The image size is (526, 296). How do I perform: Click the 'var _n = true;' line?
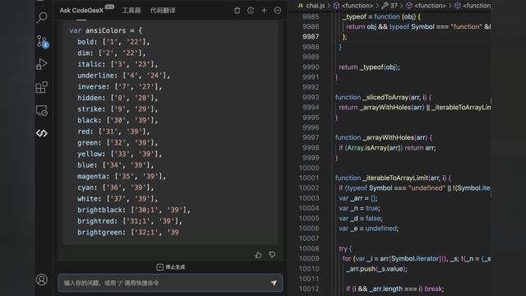[359, 208]
